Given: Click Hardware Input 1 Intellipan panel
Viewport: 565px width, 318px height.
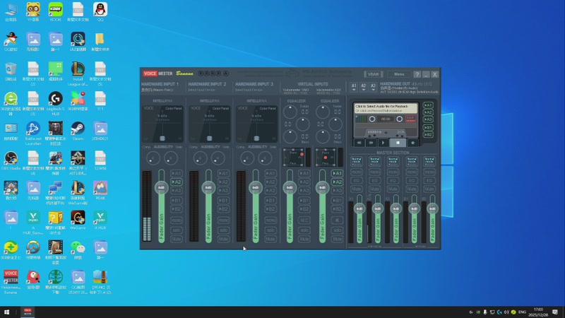Looking at the screenshot, I should coord(163,123).
